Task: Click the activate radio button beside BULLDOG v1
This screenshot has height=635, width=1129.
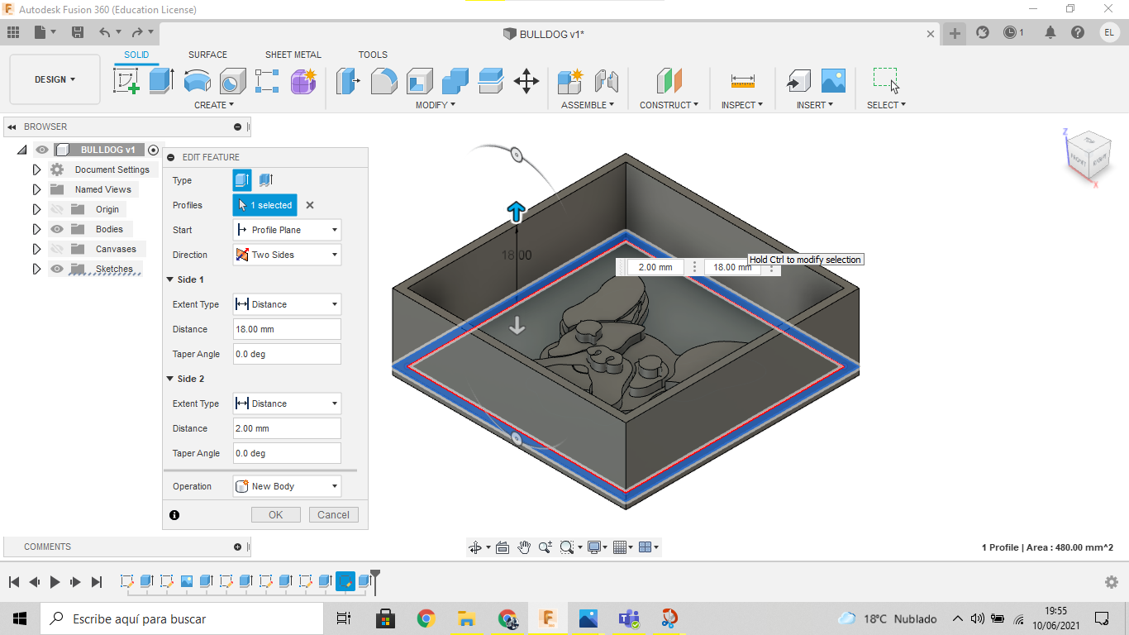Action: (x=153, y=150)
